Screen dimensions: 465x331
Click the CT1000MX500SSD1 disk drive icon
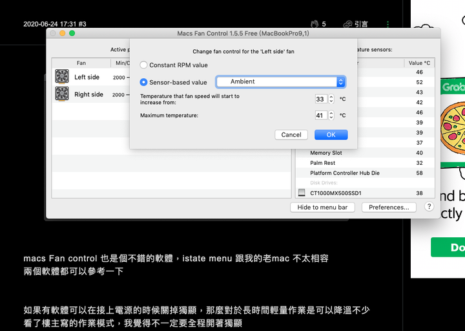(302, 193)
